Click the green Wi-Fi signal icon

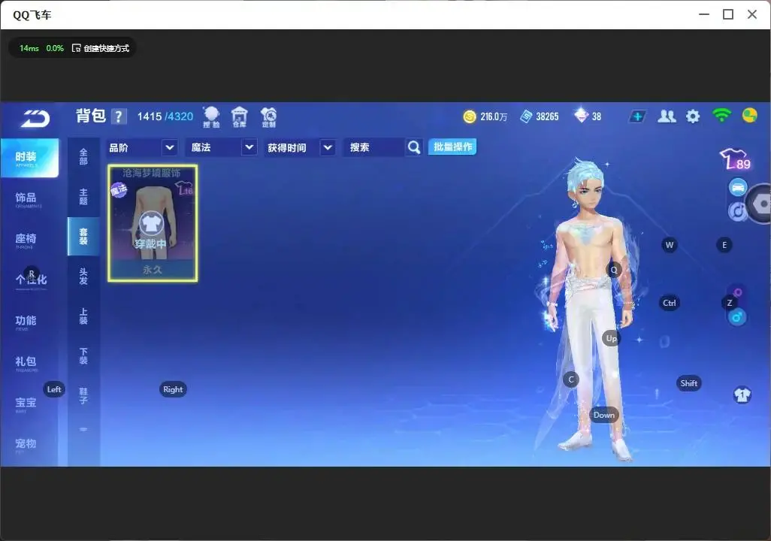721,116
